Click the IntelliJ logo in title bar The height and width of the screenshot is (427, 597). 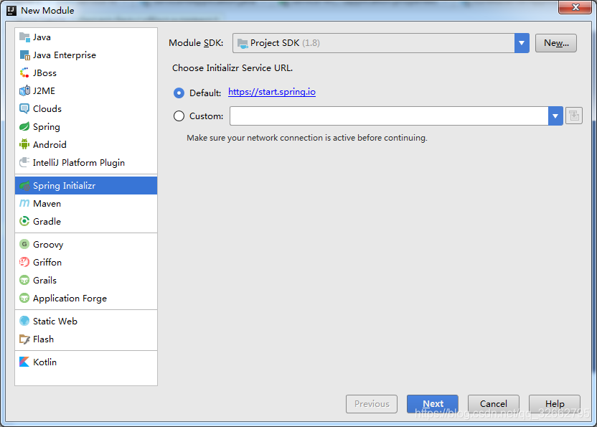(11, 10)
